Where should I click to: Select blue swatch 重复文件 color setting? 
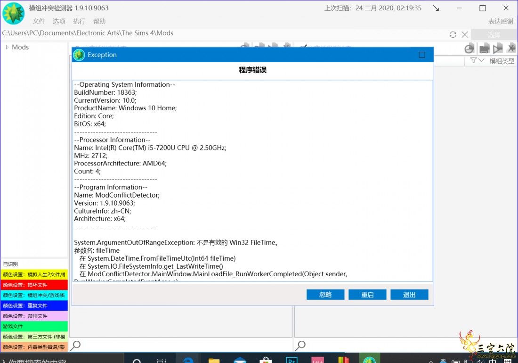pos(34,305)
